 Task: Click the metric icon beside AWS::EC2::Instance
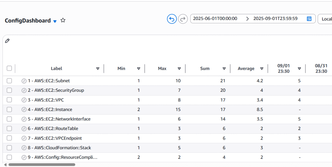click(24, 110)
